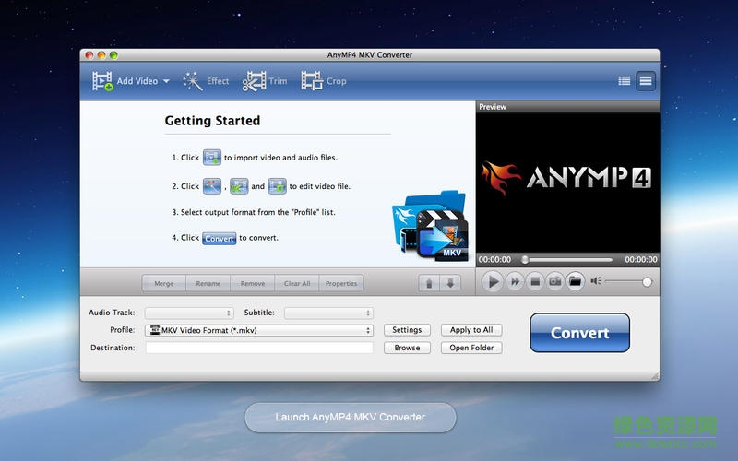Click the Add Video film icon

102,81
